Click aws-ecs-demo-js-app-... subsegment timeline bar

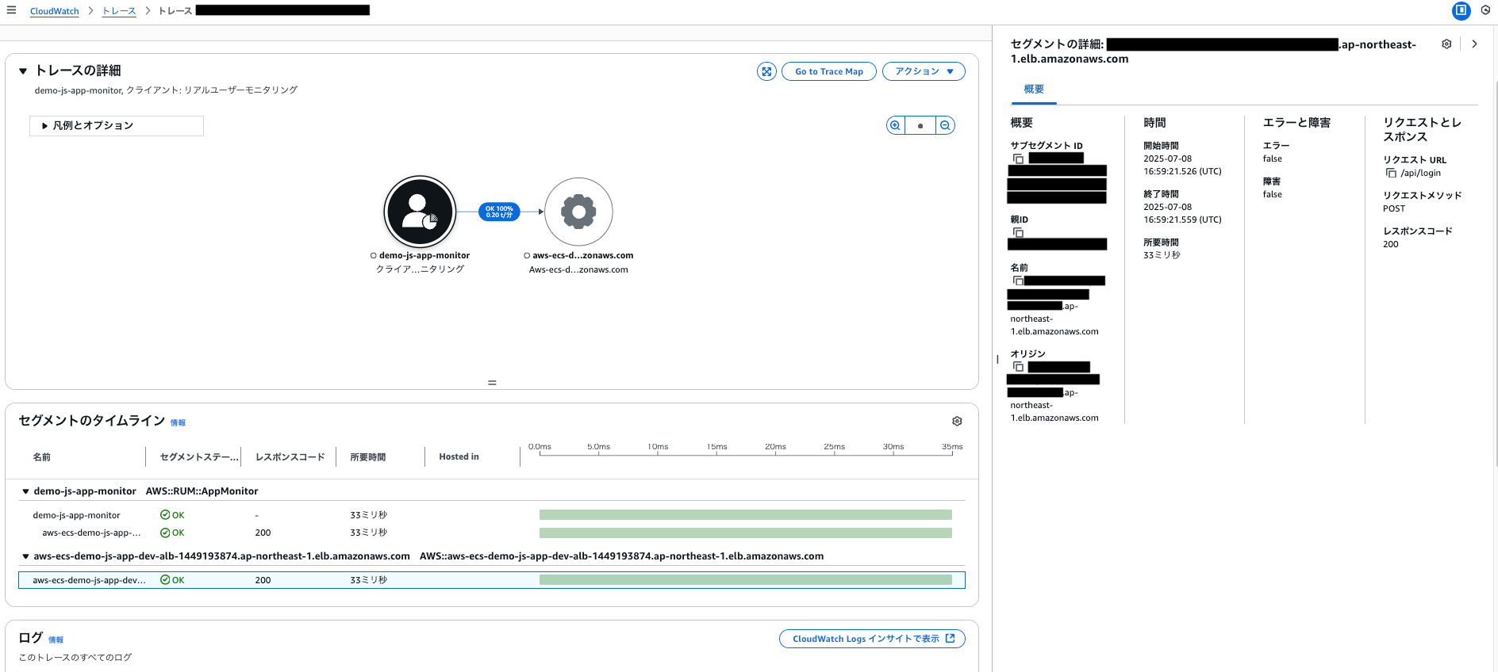pos(746,533)
